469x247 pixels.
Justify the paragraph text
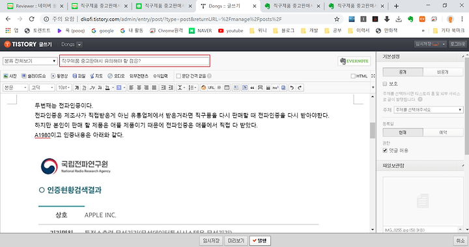pyautogui.click(x=154, y=88)
